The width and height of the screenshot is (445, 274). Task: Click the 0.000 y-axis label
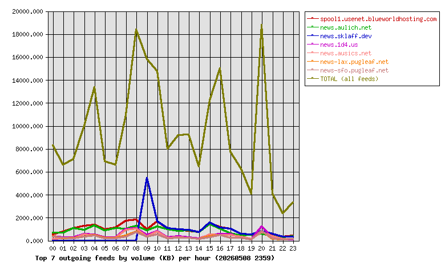tap(35, 241)
